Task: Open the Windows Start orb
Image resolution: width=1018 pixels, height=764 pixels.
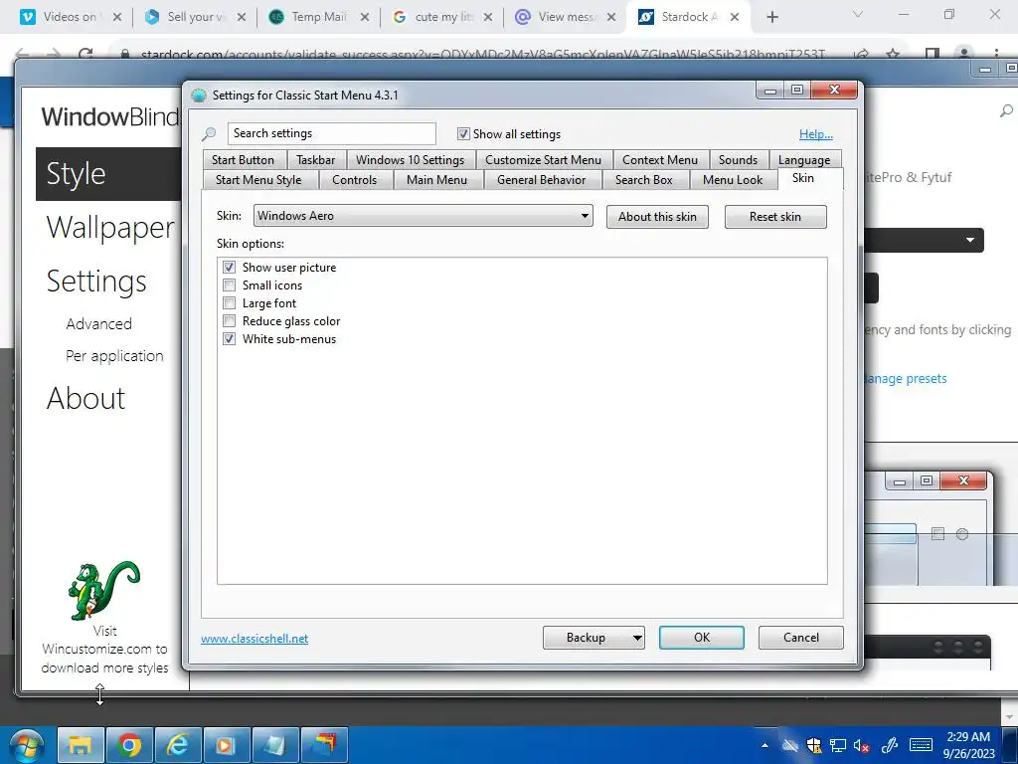Action: (x=26, y=745)
